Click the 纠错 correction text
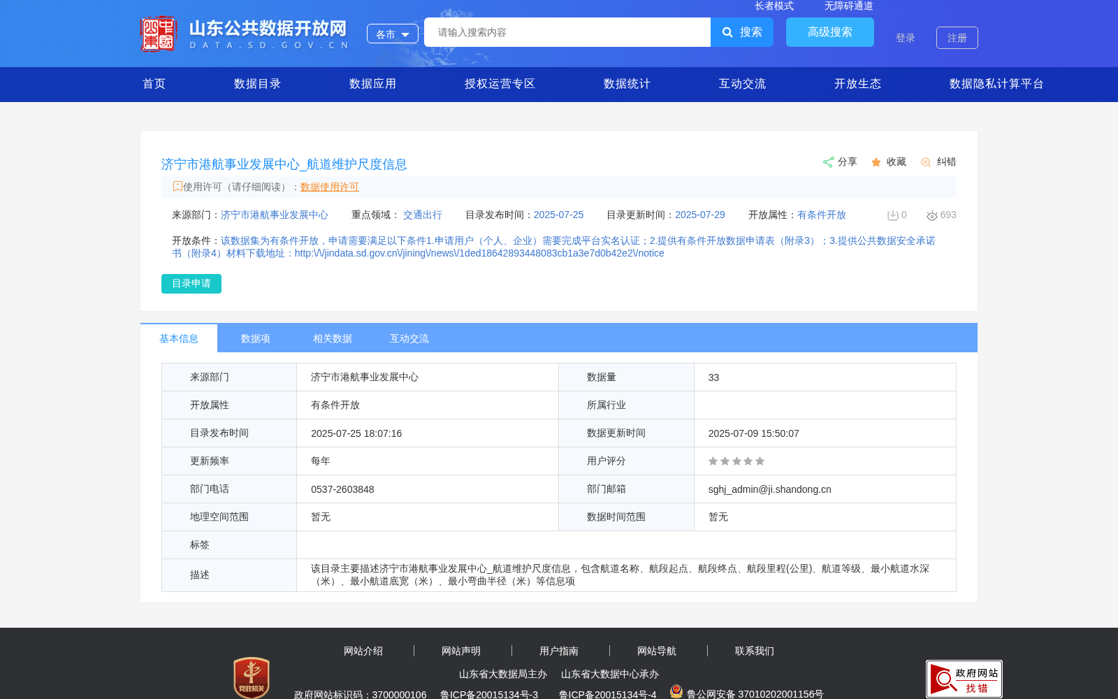The height and width of the screenshot is (699, 1118). click(x=946, y=162)
